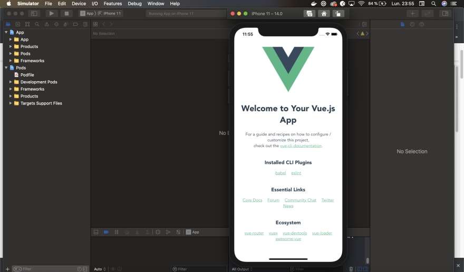464x272 pixels.
Task: Stop the running app in Xcode
Action: [66, 13]
